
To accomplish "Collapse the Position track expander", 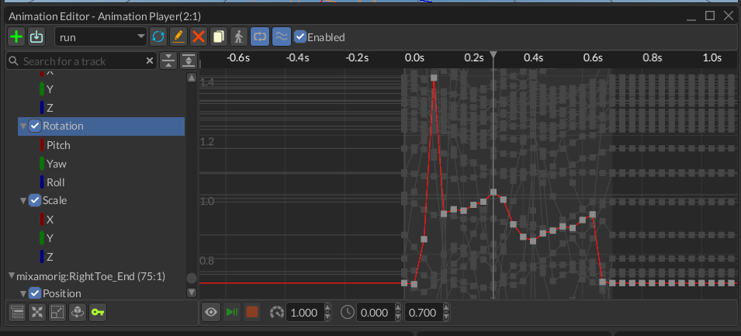I will (x=23, y=294).
